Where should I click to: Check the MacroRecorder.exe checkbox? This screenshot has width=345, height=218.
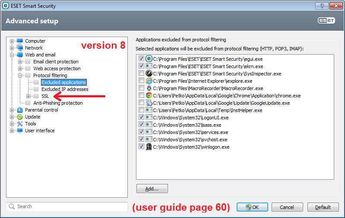141,88
